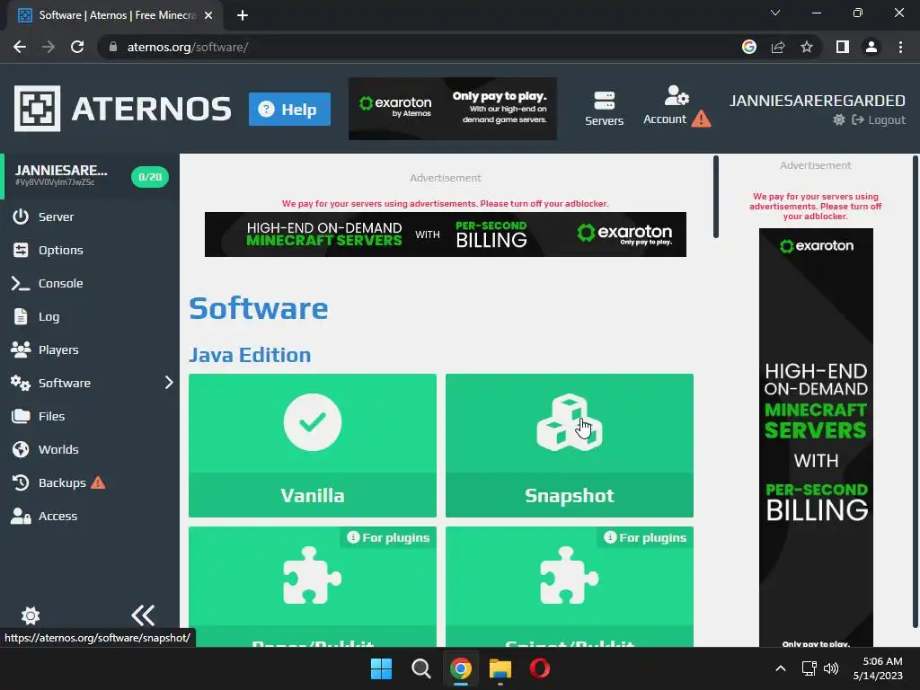Log out via the Logout link
Image resolution: width=920 pixels, height=690 pixels.
(x=879, y=119)
